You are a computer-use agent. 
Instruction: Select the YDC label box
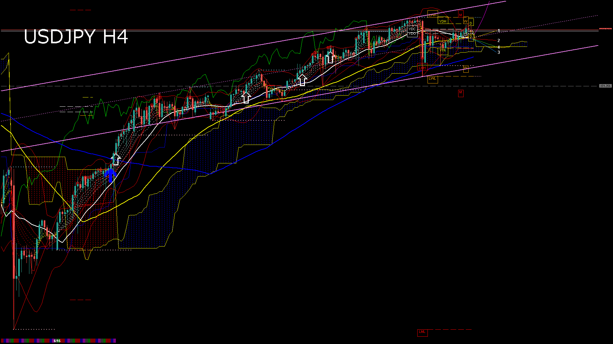coord(412,29)
